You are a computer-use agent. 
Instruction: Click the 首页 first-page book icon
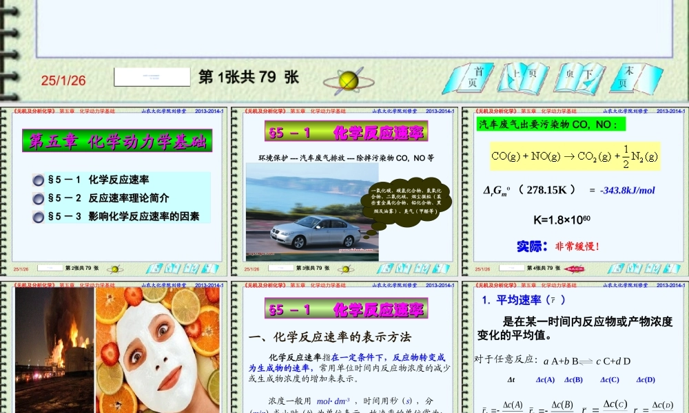click(471, 77)
